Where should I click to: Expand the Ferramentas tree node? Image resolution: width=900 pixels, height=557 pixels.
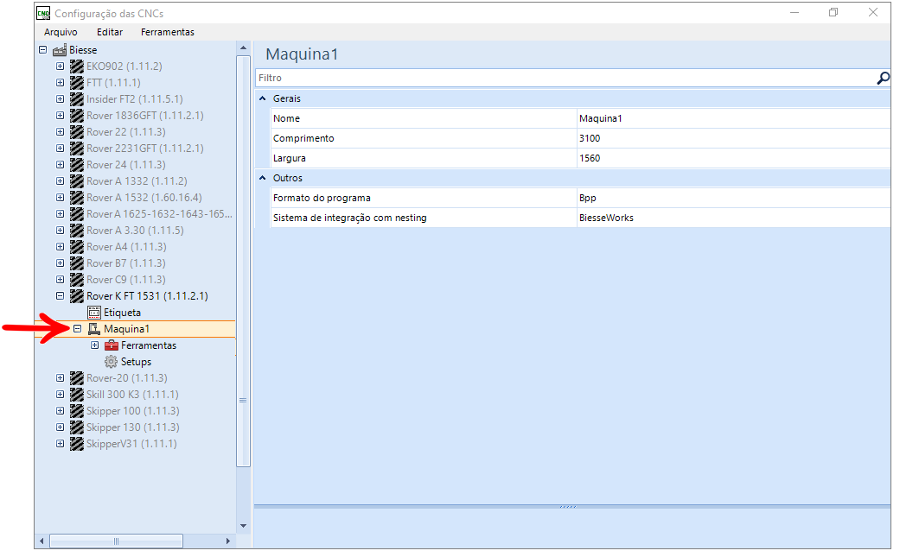[95, 345]
